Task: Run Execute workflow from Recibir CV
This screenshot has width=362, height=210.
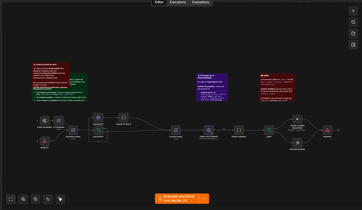Action: (x=177, y=198)
